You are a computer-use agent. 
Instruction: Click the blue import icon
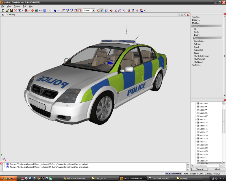(19, 10)
